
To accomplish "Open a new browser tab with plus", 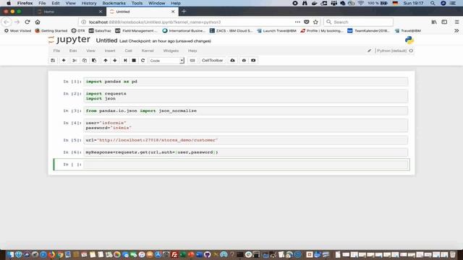I will (184, 12).
